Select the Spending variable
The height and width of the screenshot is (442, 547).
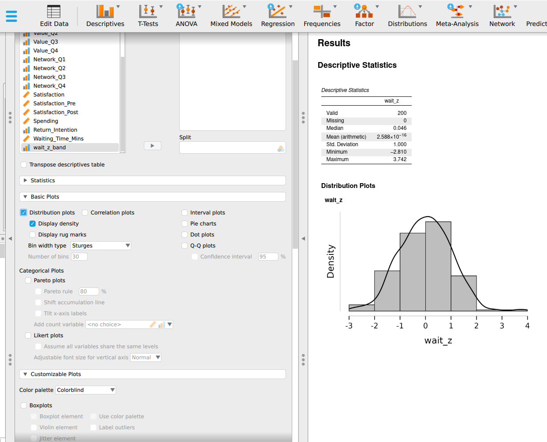click(70, 121)
